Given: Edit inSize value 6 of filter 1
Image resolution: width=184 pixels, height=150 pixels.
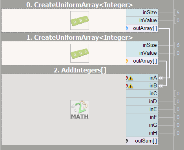Looking at the screenshot, I should [178, 45].
